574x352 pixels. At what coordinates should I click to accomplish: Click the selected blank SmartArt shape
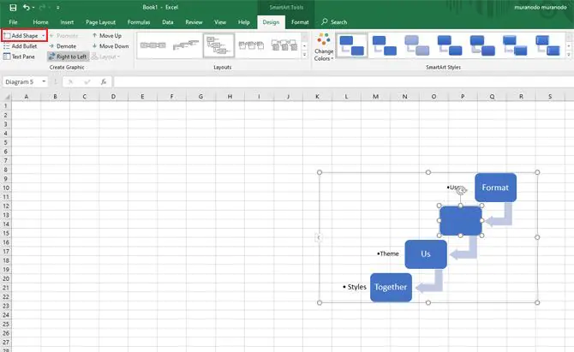click(x=461, y=221)
